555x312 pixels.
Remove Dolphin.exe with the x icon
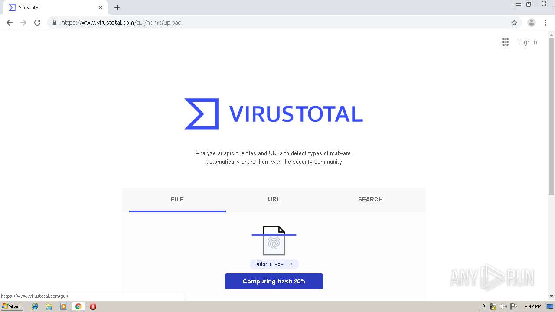(x=291, y=264)
